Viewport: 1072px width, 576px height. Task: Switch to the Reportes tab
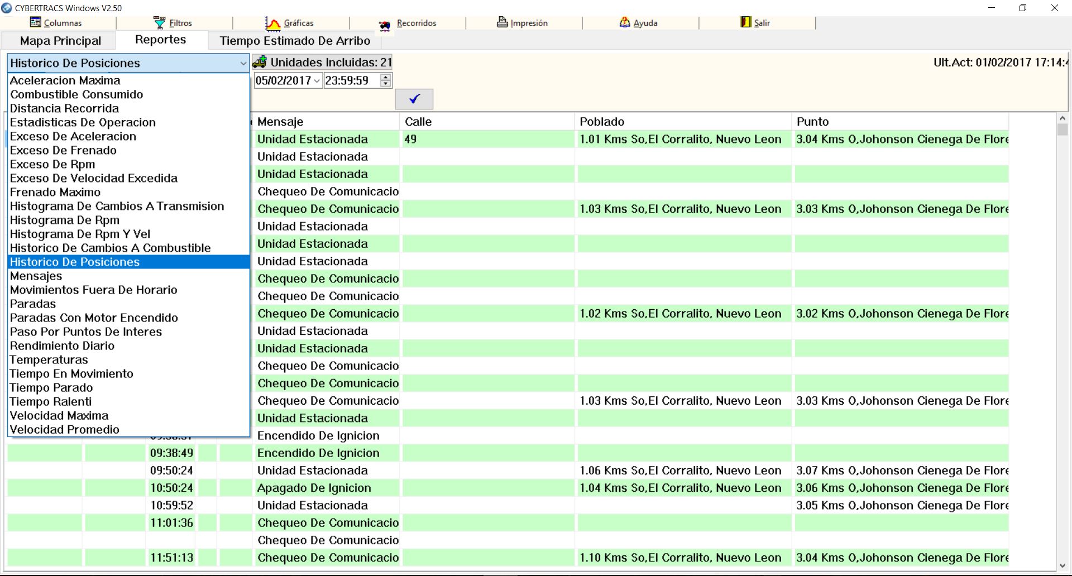tap(161, 40)
